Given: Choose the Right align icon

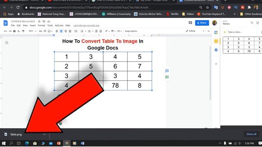Looking at the screenshot, I should (x=65, y=31).
